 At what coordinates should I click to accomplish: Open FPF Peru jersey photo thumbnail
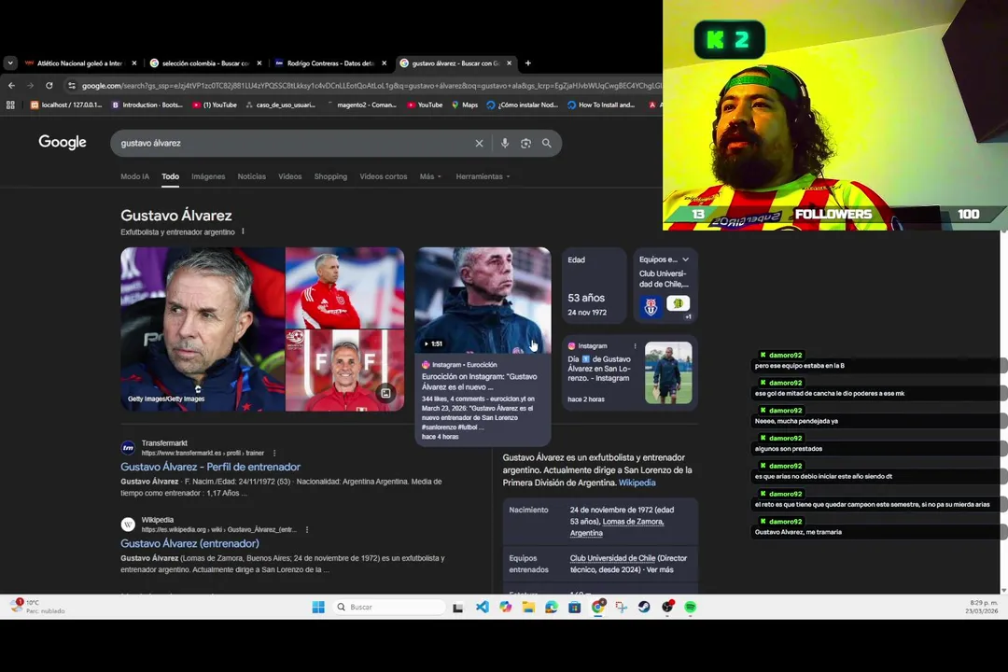tap(344, 371)
